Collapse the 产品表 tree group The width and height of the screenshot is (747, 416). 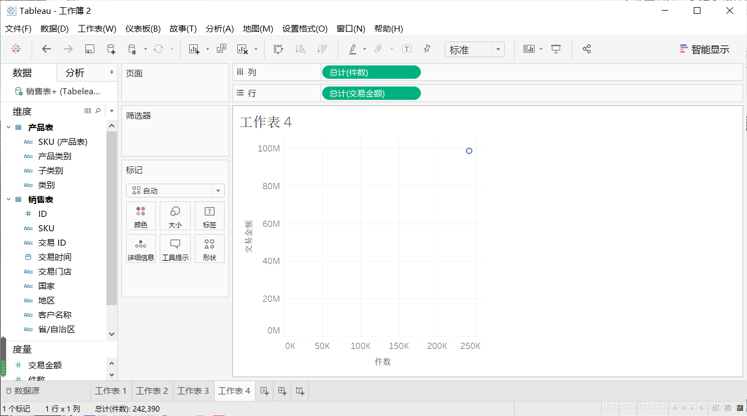8,128
